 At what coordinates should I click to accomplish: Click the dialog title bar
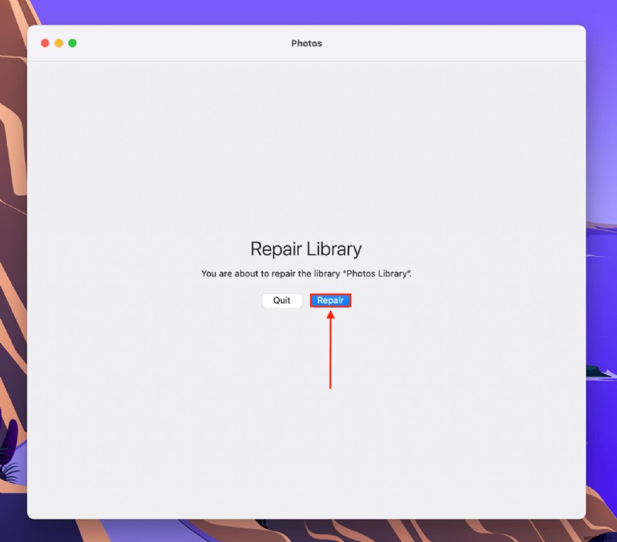point(193,44)
